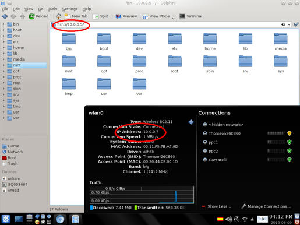The image size is (300, 225).
Task: Open the Tools menu
Action: pyautogui.click(x=52, y=9)
